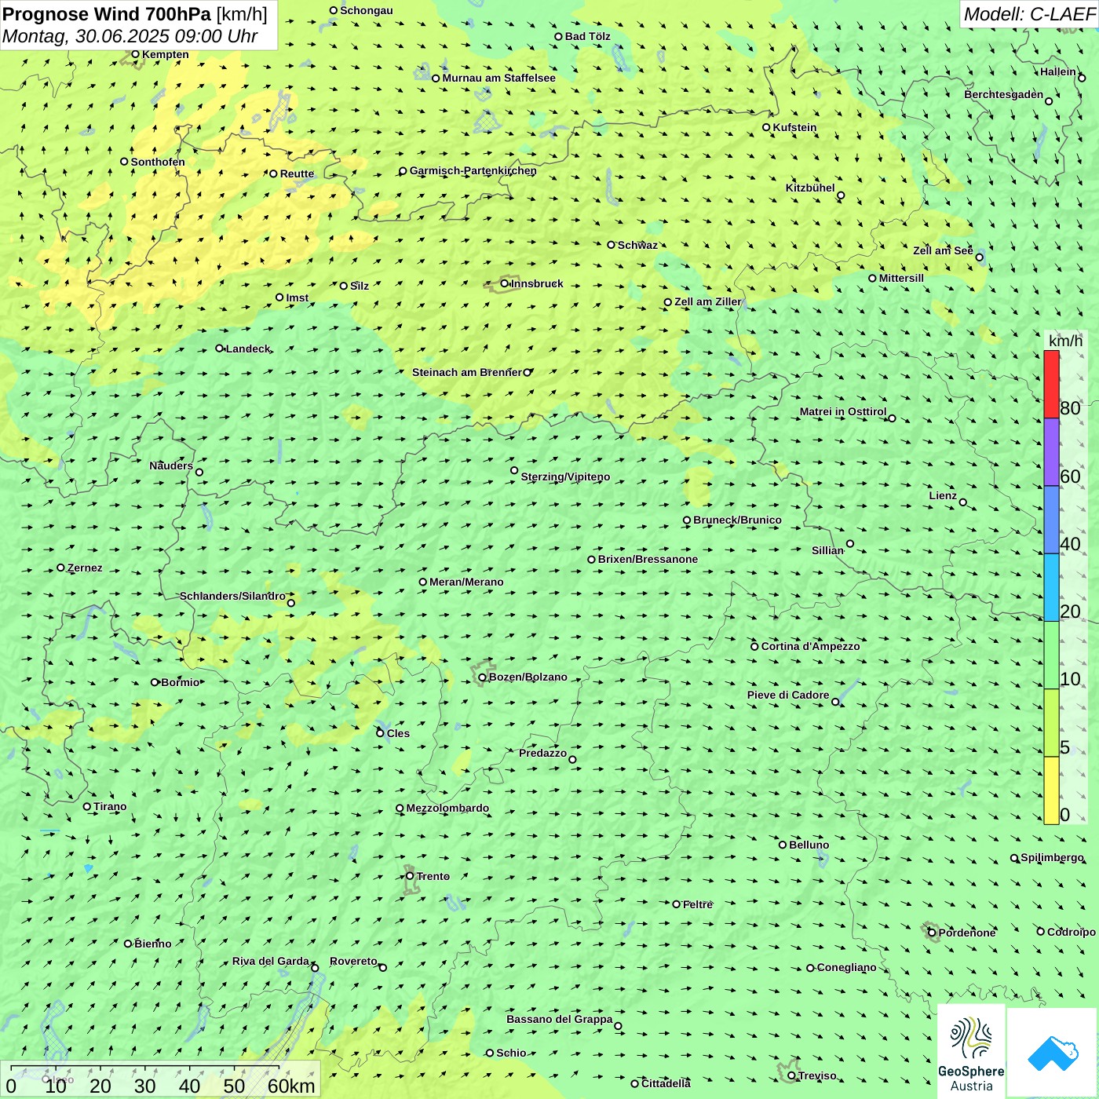This screenshot has height=1099, width=1099.
Task: Click the 'Modell: C-LAEF' label
Action: (1029, 14)
